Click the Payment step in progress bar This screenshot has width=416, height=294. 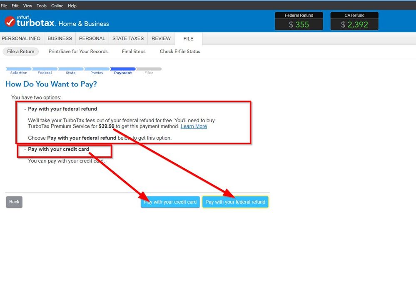point(123,71)
